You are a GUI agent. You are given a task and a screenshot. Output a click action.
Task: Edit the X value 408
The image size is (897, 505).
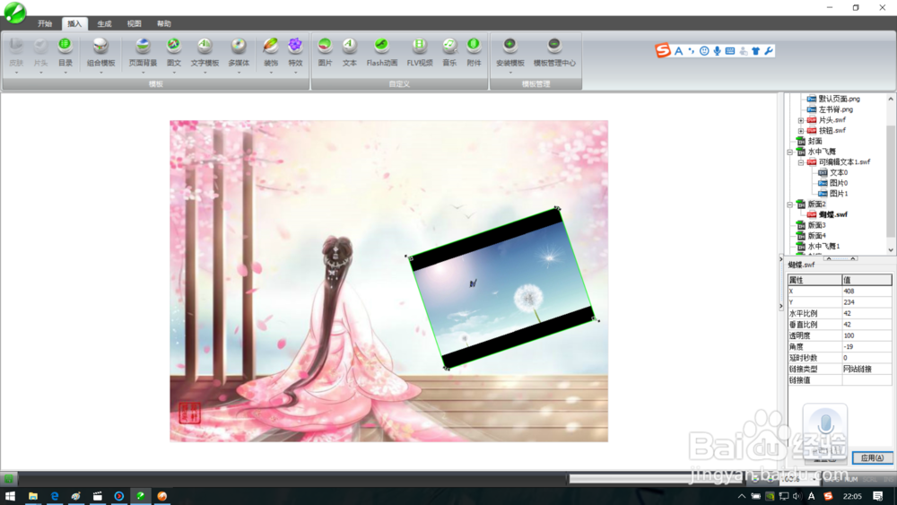tap(867, 292)
